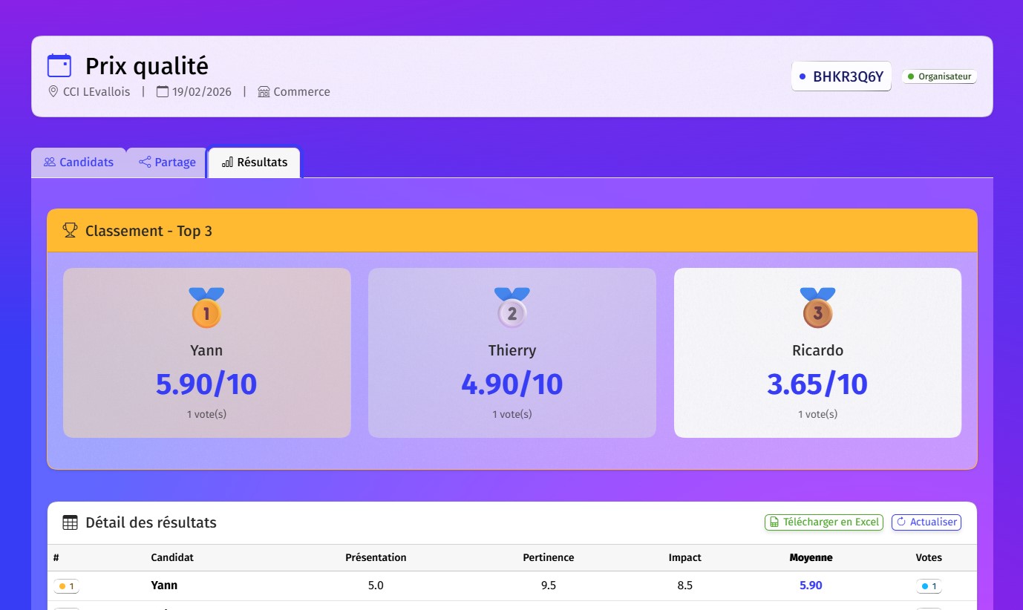
Task: Click the table icon beside Détail des résultats
Action: tap(70, 522)
